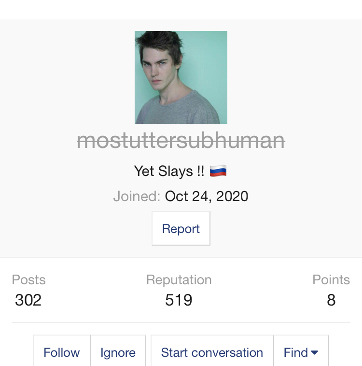Select the "Yet Slays !!" user title text
Viewport: 362px width, 366px height.
coord(169,171)
